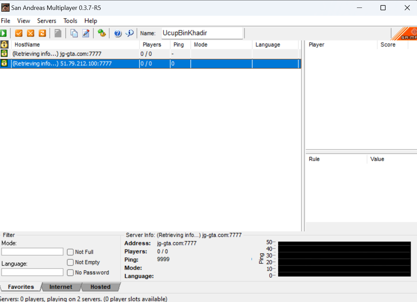
Task: Click the Server Properties pencil icon
Action: point(86,33)
